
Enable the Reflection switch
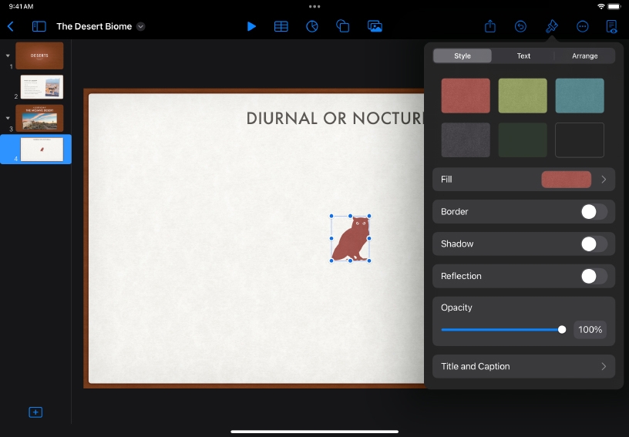[x=594, y=277]
